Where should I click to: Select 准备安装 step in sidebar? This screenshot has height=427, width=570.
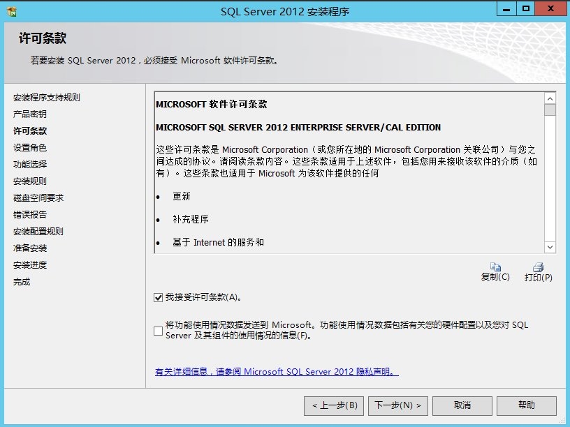coord(30,248)
